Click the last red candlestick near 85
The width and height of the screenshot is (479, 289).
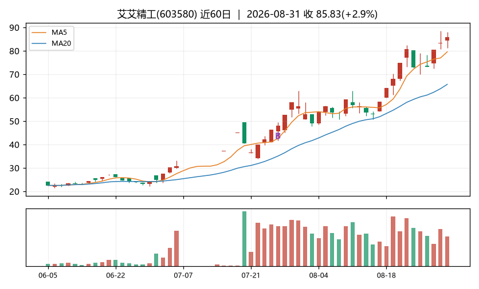447,39
